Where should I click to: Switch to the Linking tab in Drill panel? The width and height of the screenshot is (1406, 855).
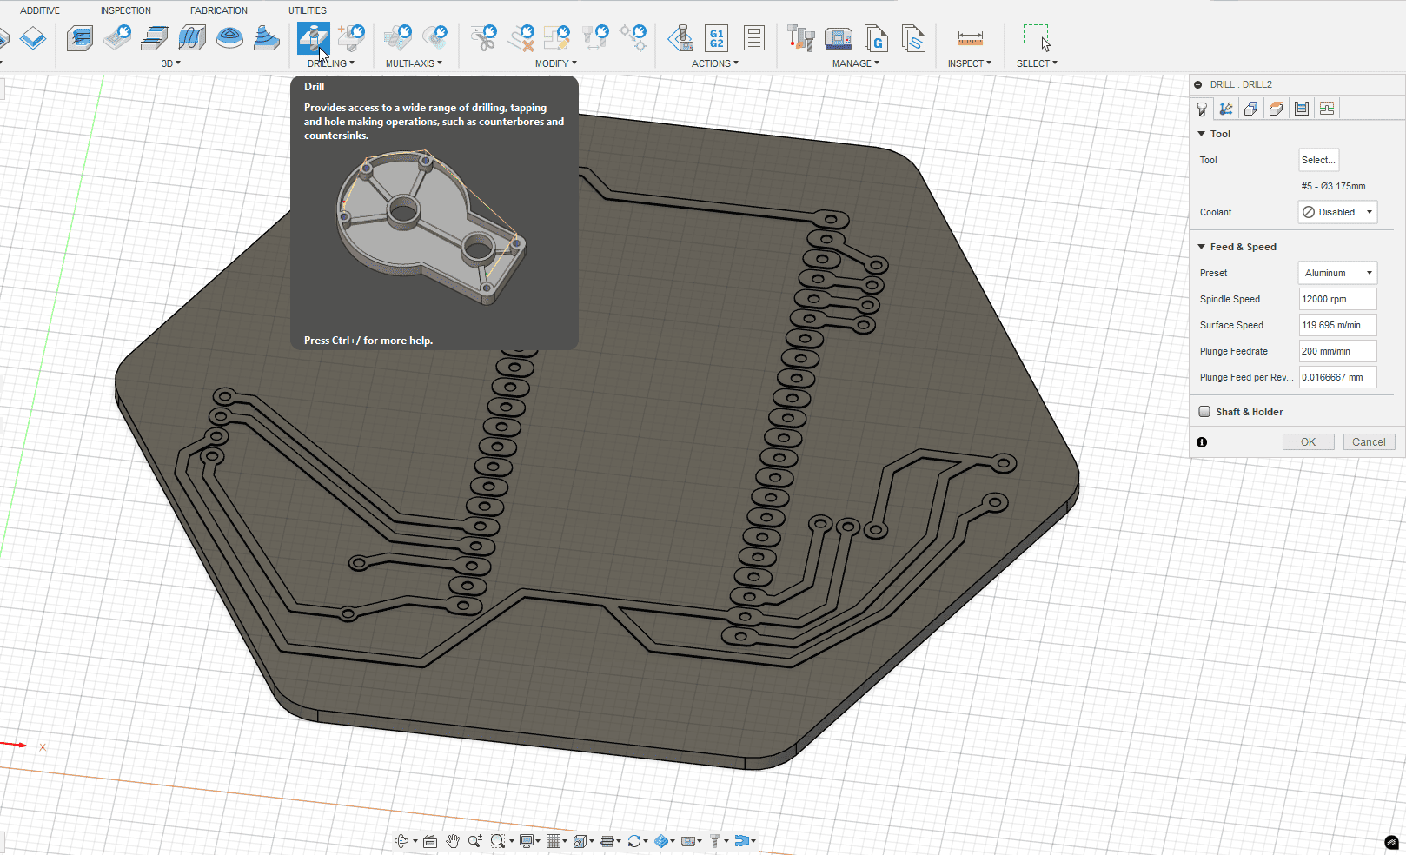pyautogui.click(x=1326, y=109)
